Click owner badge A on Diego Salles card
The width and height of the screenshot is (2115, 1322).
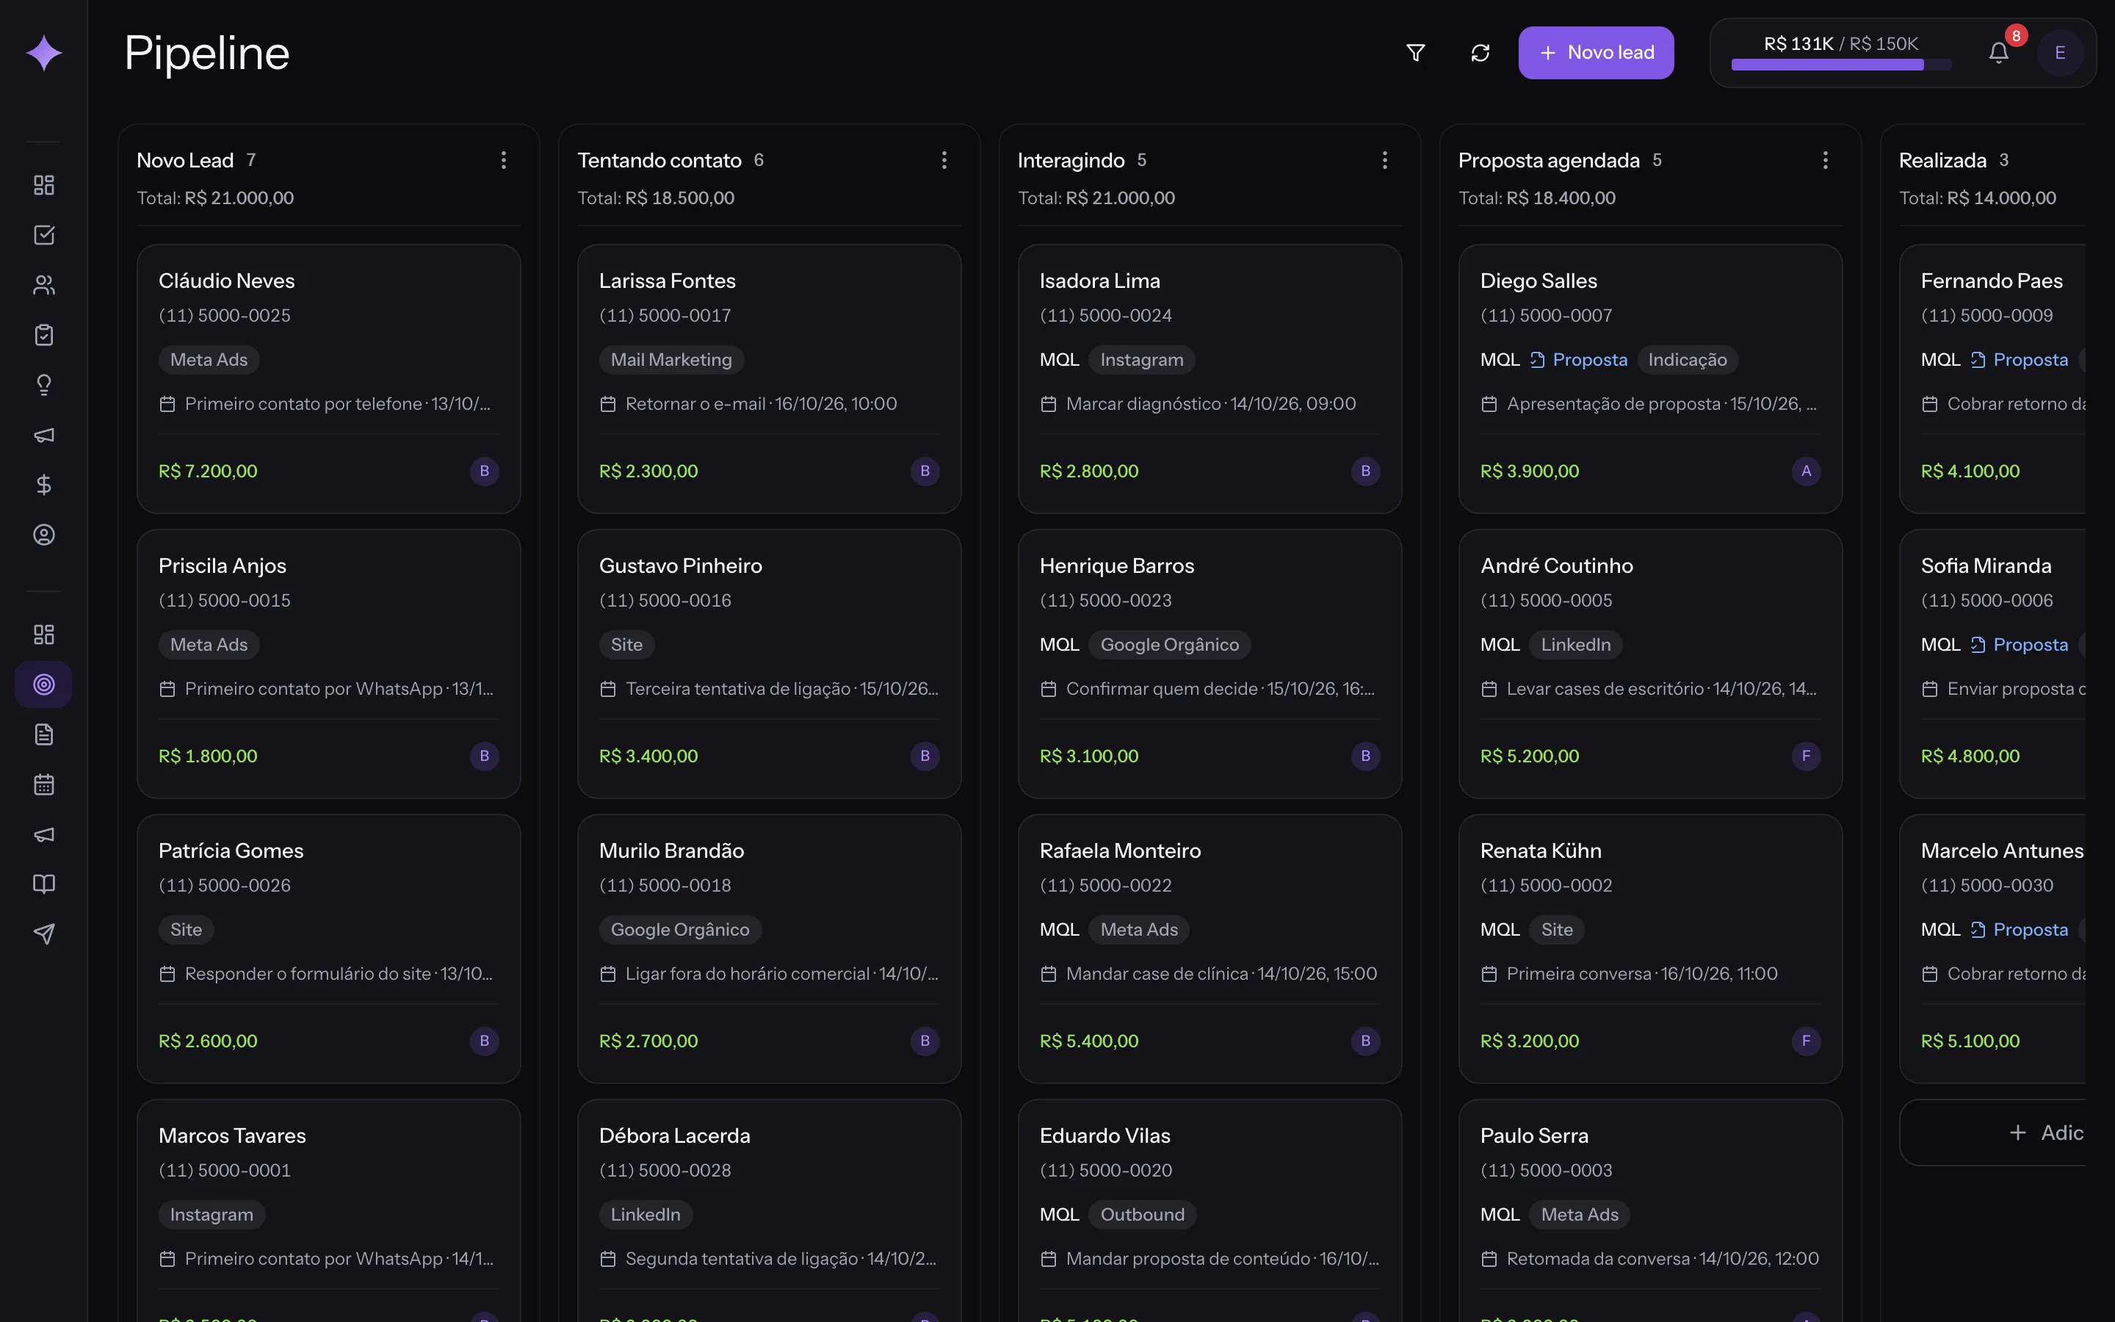(1806, 472)
